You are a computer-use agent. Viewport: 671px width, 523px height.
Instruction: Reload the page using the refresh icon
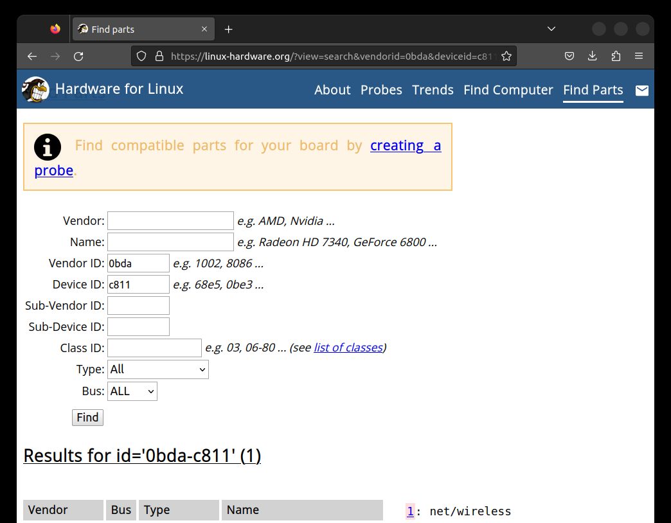[x=78, y=57]
